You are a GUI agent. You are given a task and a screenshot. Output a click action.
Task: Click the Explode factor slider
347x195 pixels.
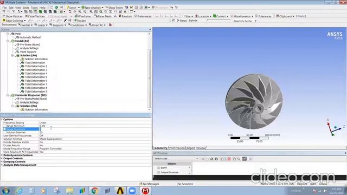(x=219, y=21)
